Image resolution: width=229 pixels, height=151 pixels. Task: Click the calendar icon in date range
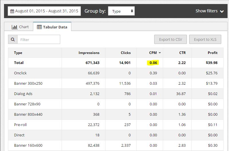12,11
